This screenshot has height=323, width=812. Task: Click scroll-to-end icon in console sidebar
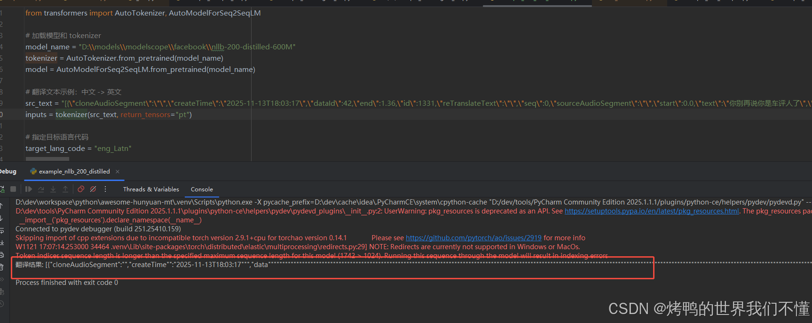(x=2, y=243)
